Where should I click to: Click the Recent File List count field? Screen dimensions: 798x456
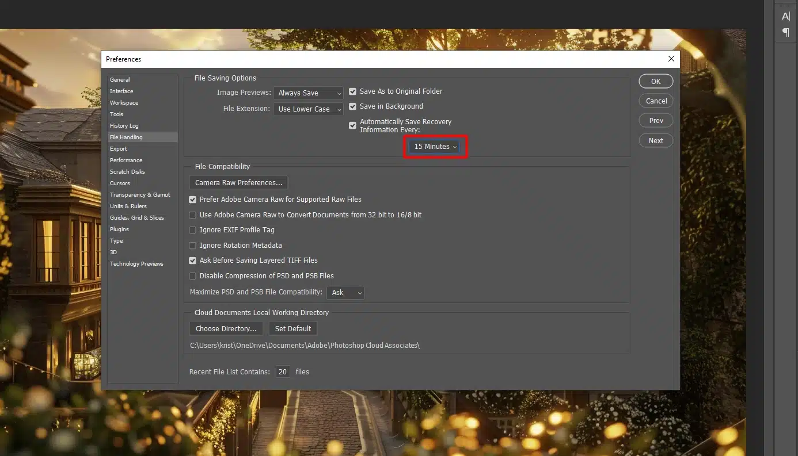point(282,372)
